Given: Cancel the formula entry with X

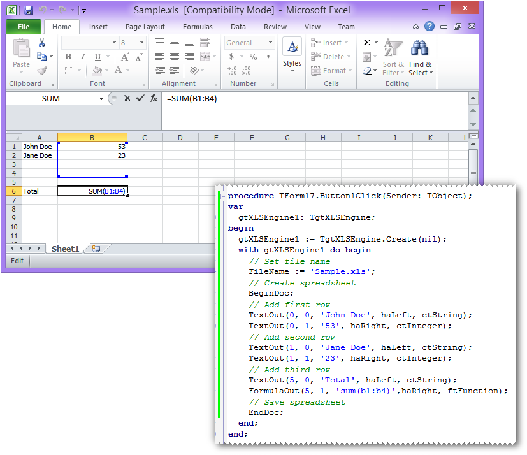Looking at the screenshot, I should 127,98.
